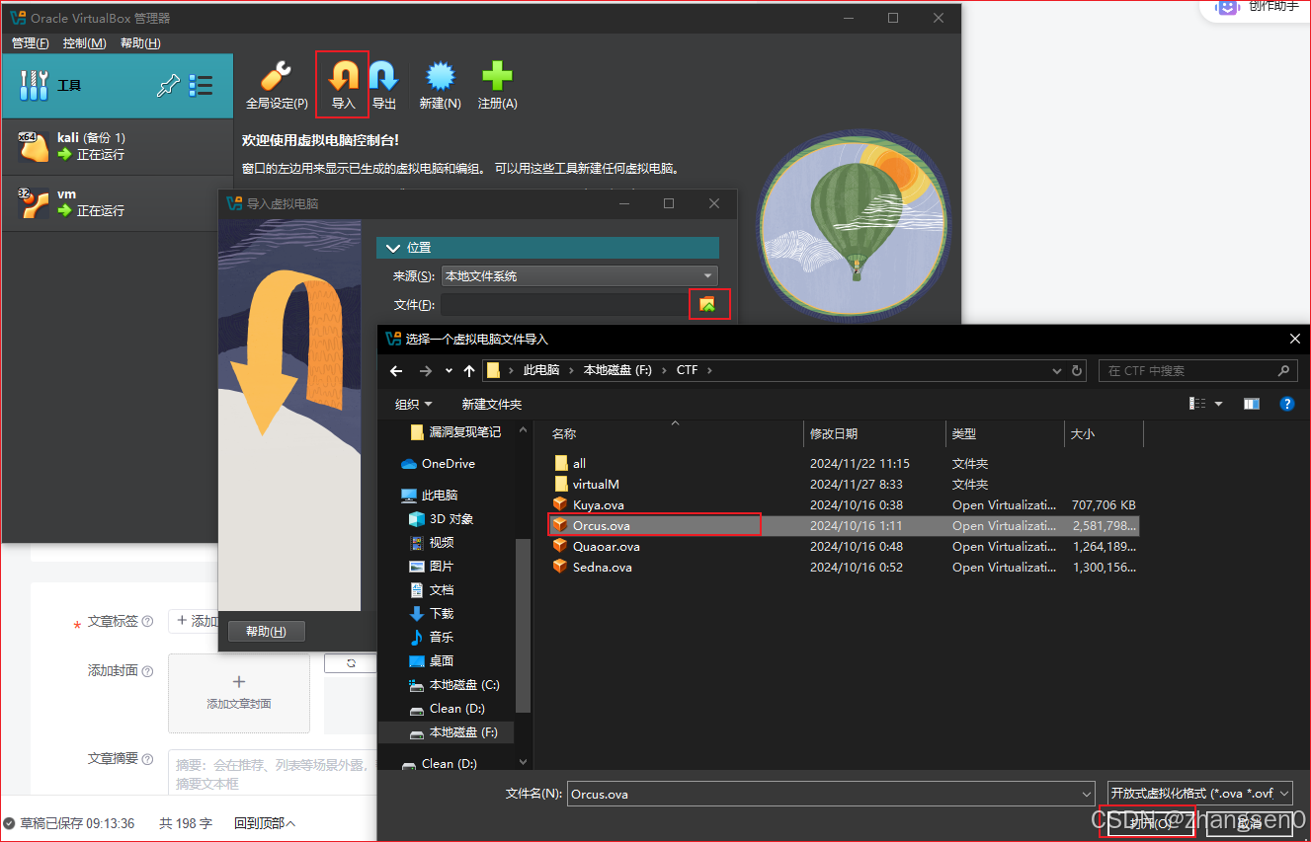The width and height of the screenshot is (1311, 842).
Task: Select the vm virtual machine entry
Action: point(118,203)
